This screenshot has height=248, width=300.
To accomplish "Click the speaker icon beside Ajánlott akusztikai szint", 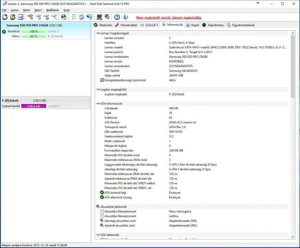I will click(x=102, y=225).
